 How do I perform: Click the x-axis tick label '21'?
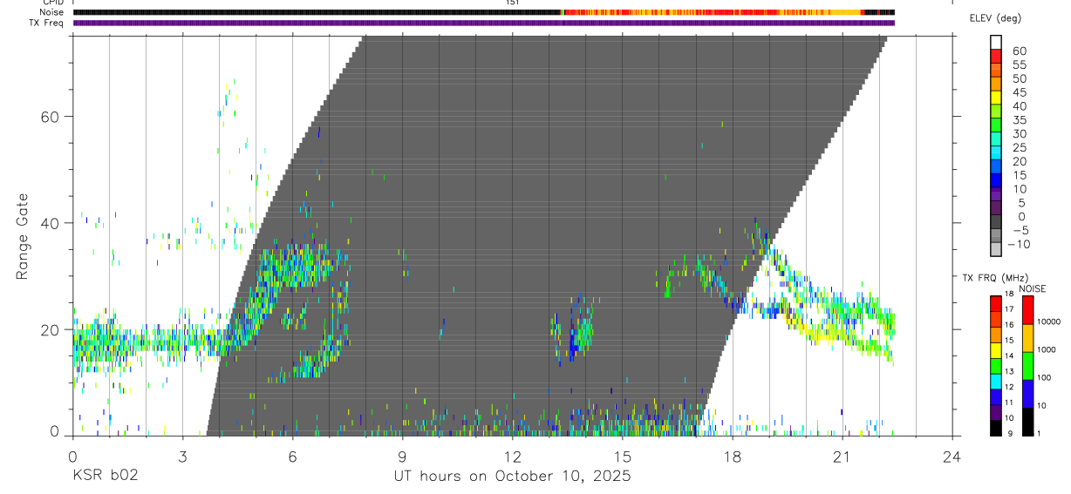(x=842, y=457)
